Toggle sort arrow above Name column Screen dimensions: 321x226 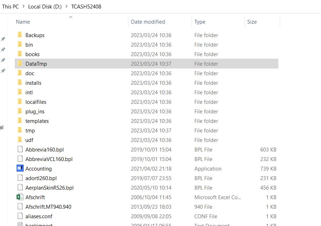[71, 17]
